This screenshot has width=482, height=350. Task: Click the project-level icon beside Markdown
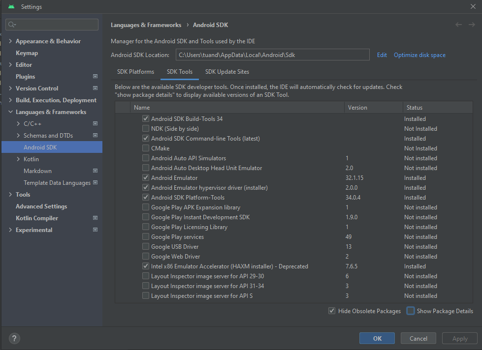click(x=96, y=171)
